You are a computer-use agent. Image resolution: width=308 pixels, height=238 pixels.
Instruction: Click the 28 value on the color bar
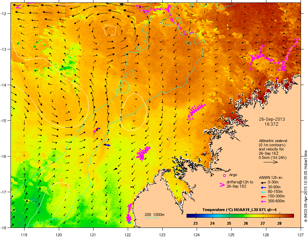click(280, 223)
